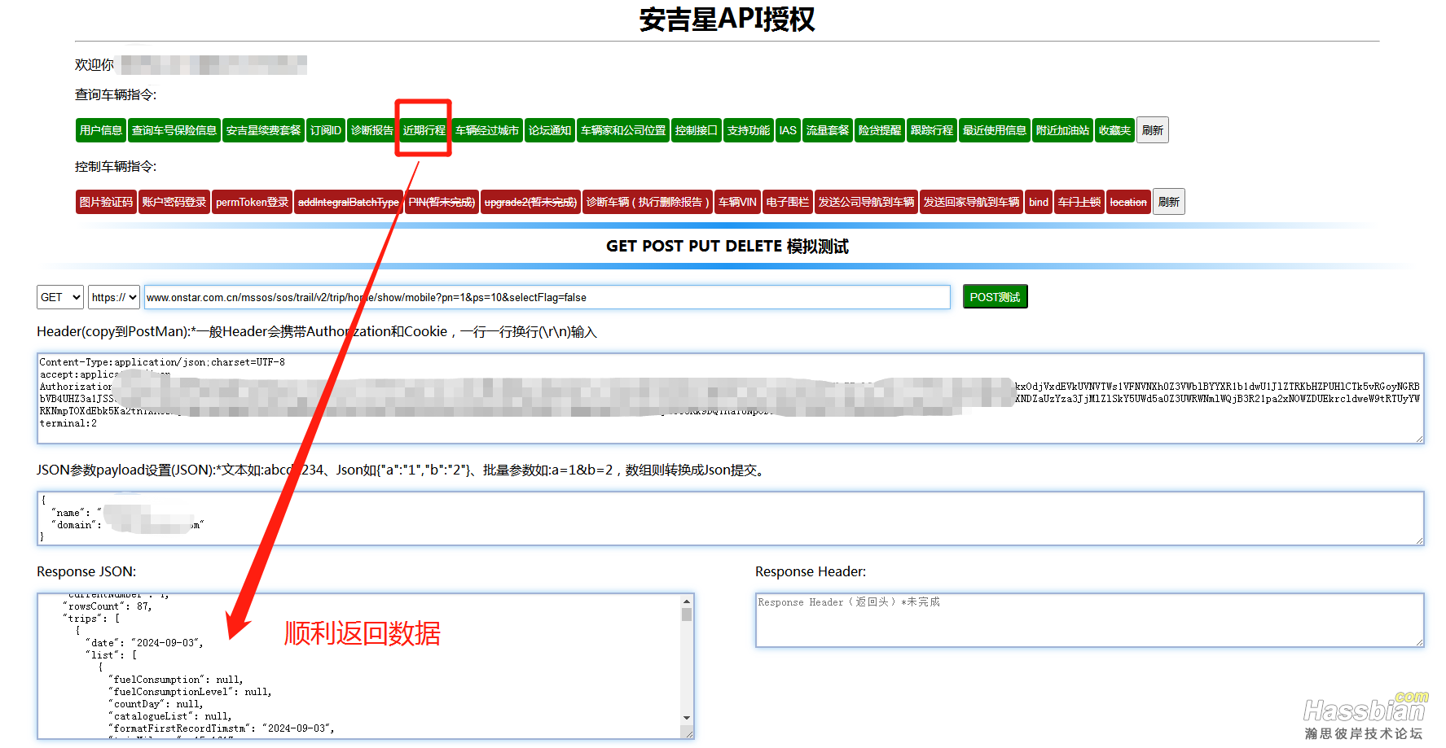The height and width of the screenshot is (748, 1446).
Task: Click 发送回家导航到车辆 button
Action: [x=971, y=202]
